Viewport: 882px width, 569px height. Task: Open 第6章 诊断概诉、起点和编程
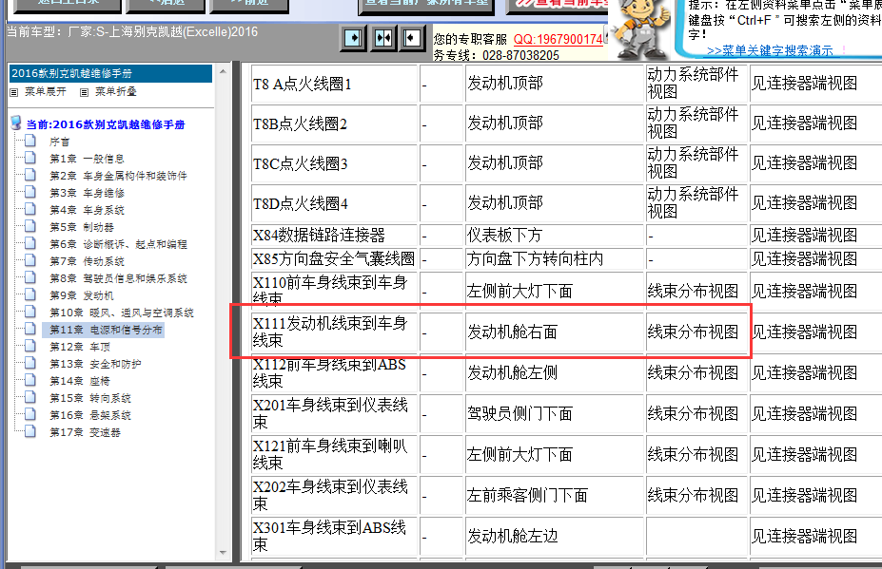(x=118, y=244)
